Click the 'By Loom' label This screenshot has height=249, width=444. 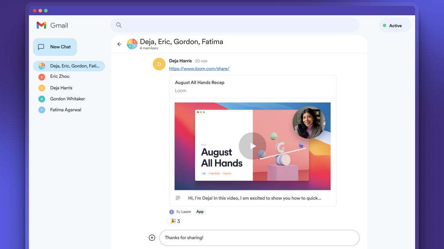[x=184, y=212]
